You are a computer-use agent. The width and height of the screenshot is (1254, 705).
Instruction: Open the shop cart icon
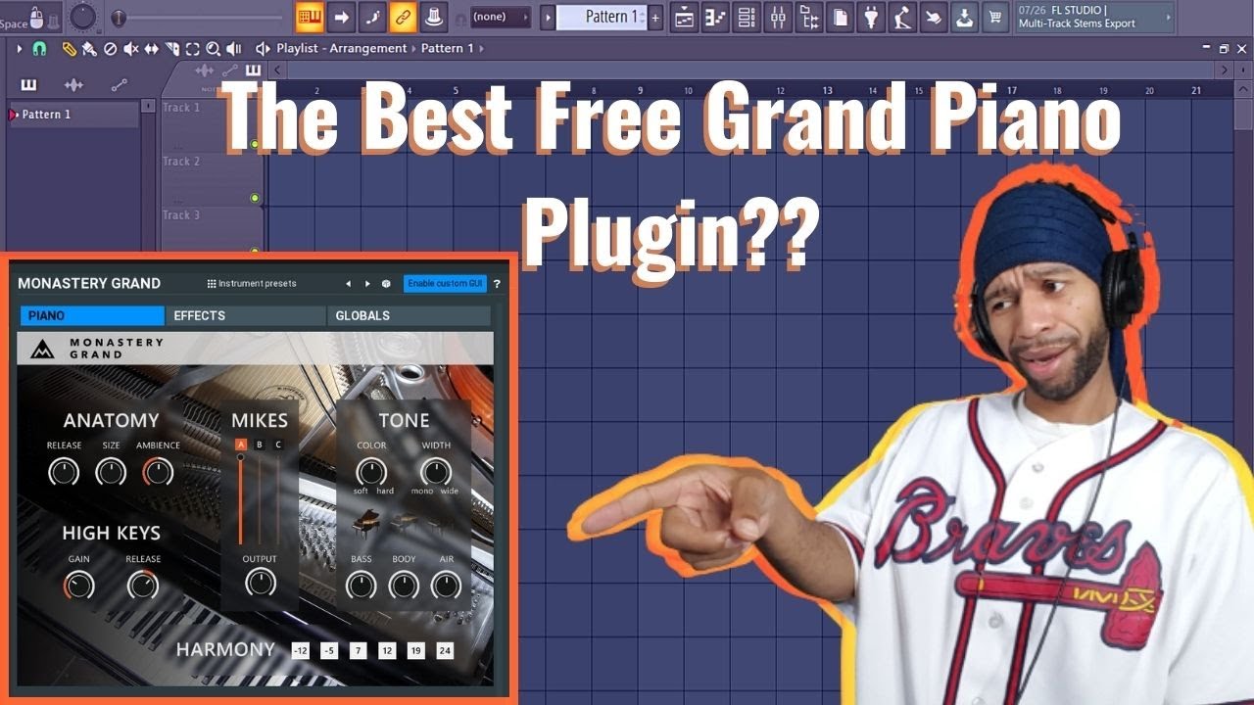[x=997, y=17]
